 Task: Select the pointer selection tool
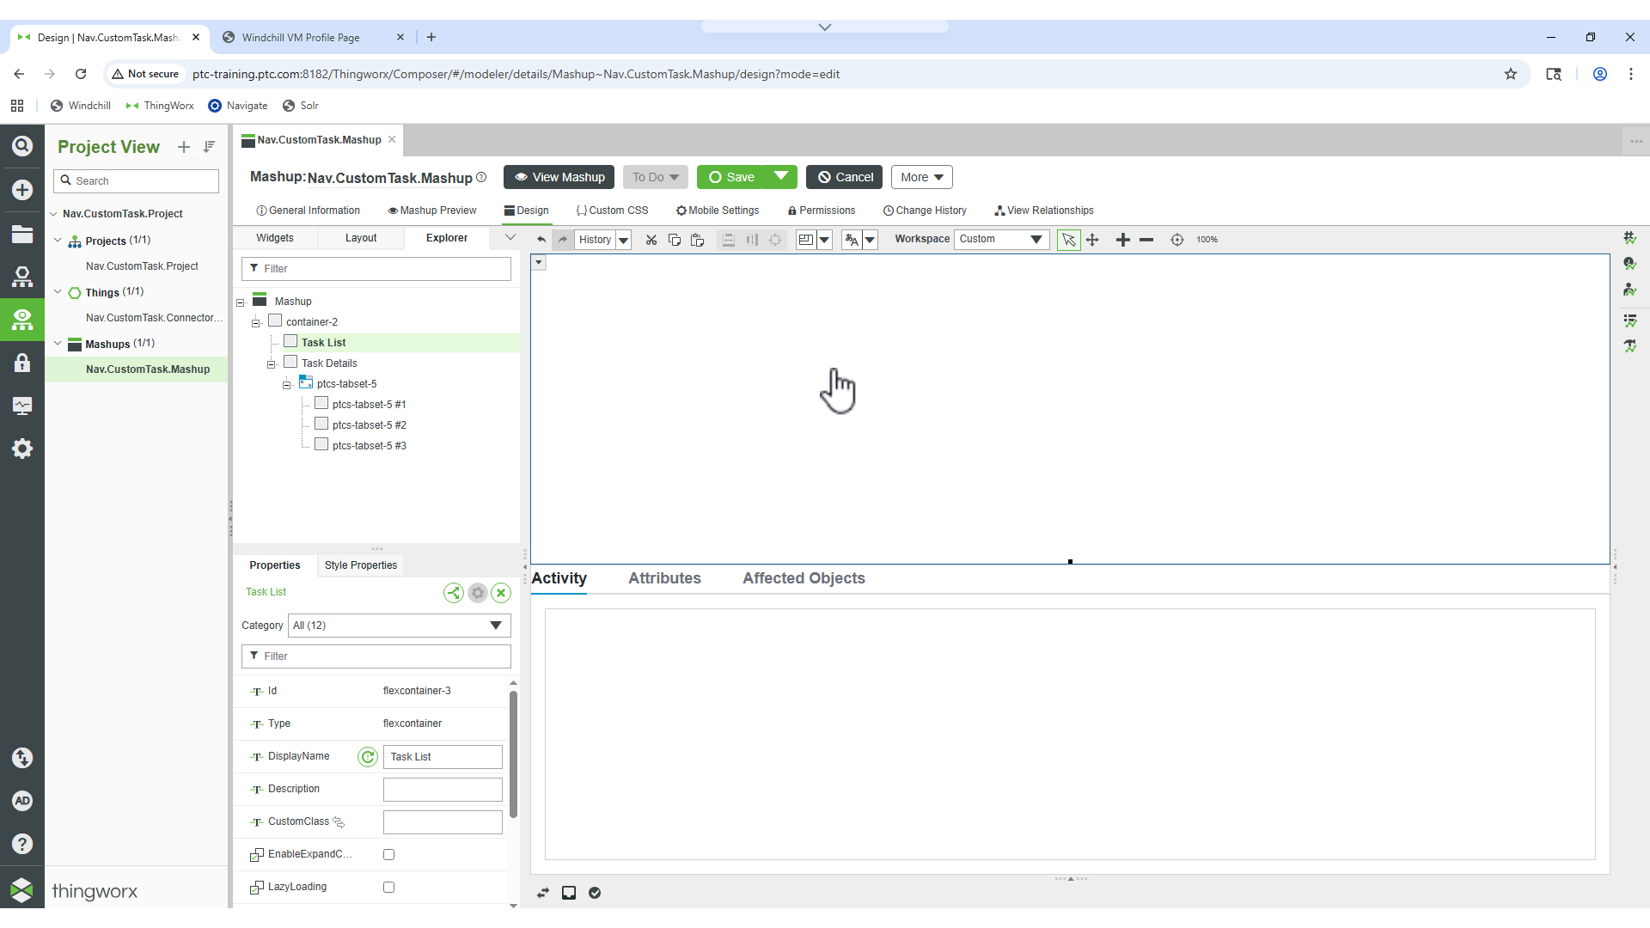click(x=1069, y=240)
